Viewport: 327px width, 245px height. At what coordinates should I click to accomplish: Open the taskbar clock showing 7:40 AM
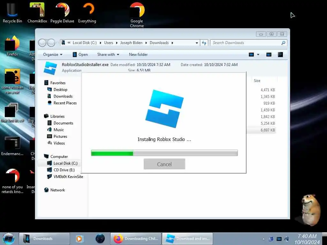307,239
